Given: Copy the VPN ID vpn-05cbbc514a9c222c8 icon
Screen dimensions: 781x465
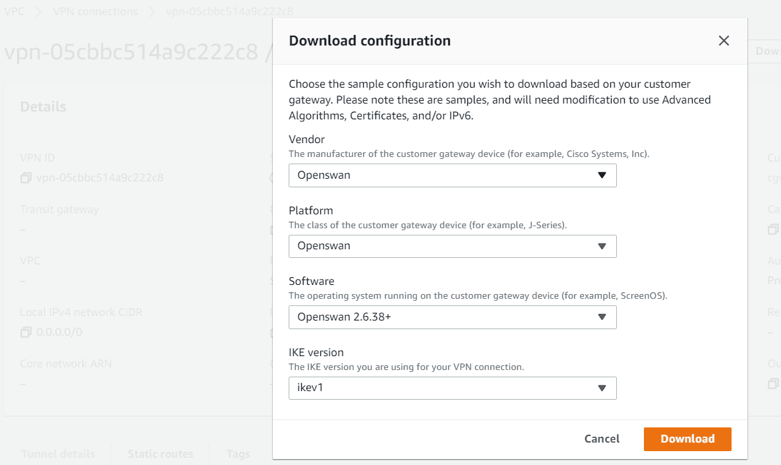Looking at the screenshot, I should pyautogui.click(x=26, y=178).
